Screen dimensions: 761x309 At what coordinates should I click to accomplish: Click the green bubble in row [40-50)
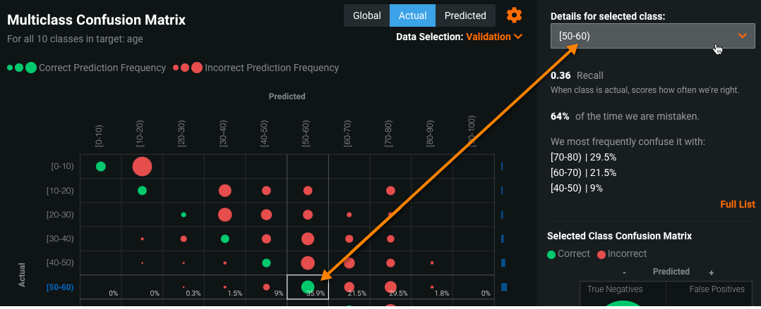coord(266,263)
